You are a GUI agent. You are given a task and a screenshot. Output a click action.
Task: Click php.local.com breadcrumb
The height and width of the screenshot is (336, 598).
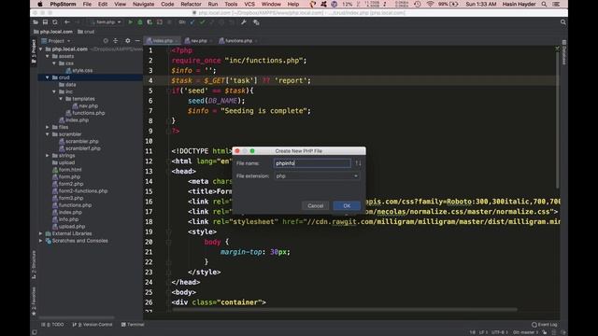tap(53, 32)
